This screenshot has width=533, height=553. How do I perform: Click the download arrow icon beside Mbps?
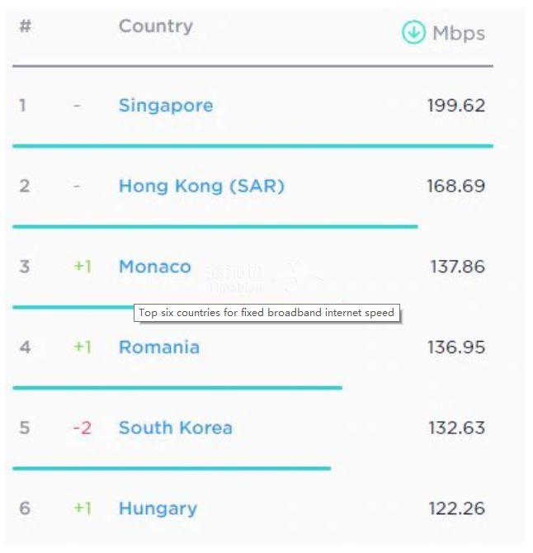pyautogui.click(x=413, y=33)
